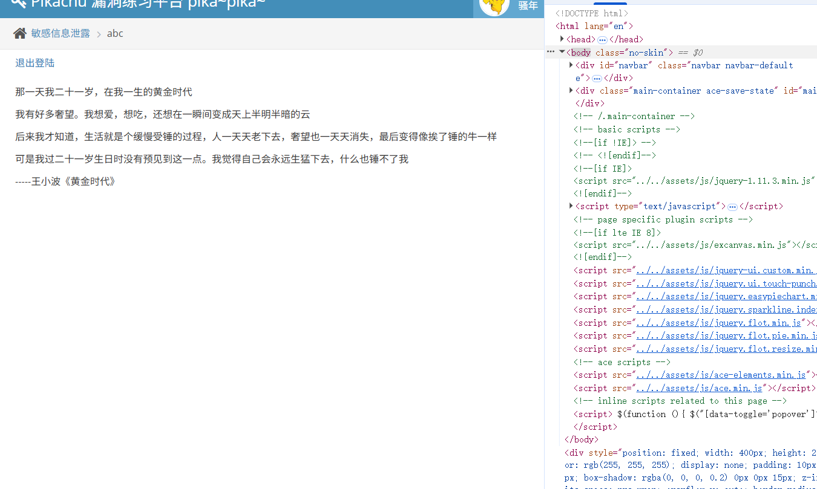817x489 pixels.
Task: Open the jquery.ui.touch-punch script link
Action: point(726,283)
